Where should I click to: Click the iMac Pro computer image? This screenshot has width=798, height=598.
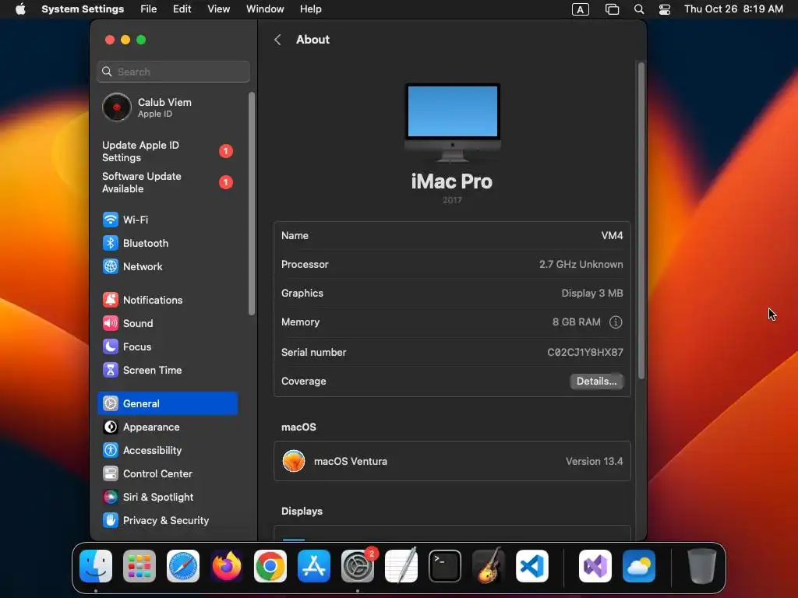pyautogui.click(x=453, y=122)
